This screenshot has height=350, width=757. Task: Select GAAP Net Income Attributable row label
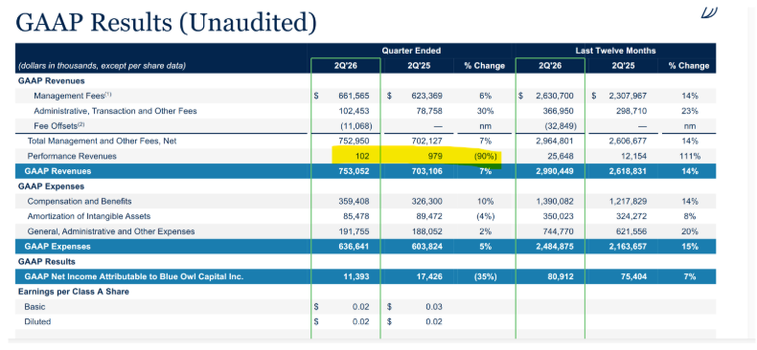point(134,276)
